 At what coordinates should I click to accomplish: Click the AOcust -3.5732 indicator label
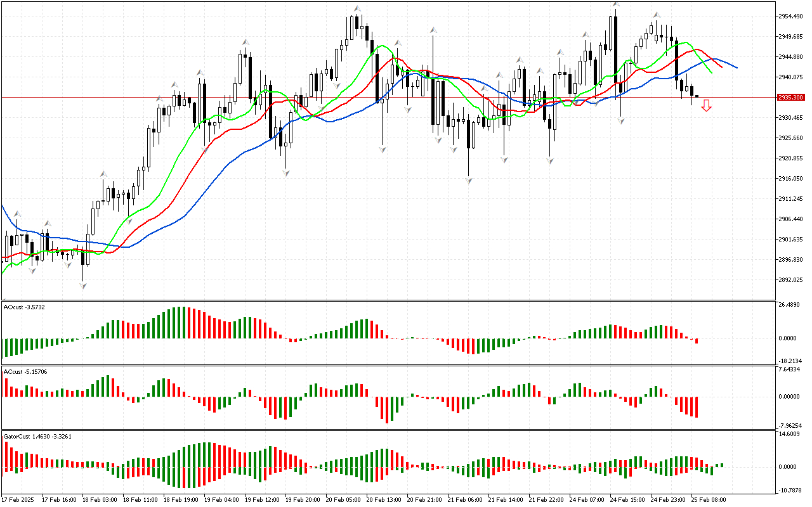click(x=24, y=307)
